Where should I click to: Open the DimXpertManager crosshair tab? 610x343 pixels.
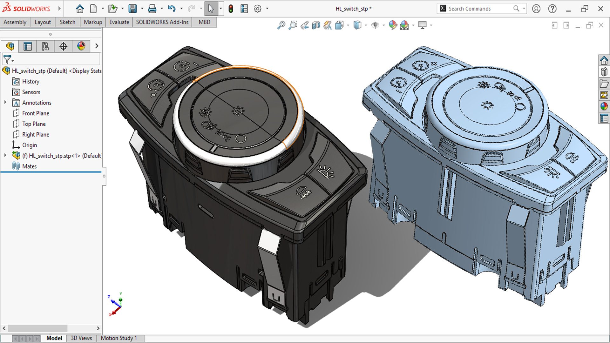(x=63, y=46)
